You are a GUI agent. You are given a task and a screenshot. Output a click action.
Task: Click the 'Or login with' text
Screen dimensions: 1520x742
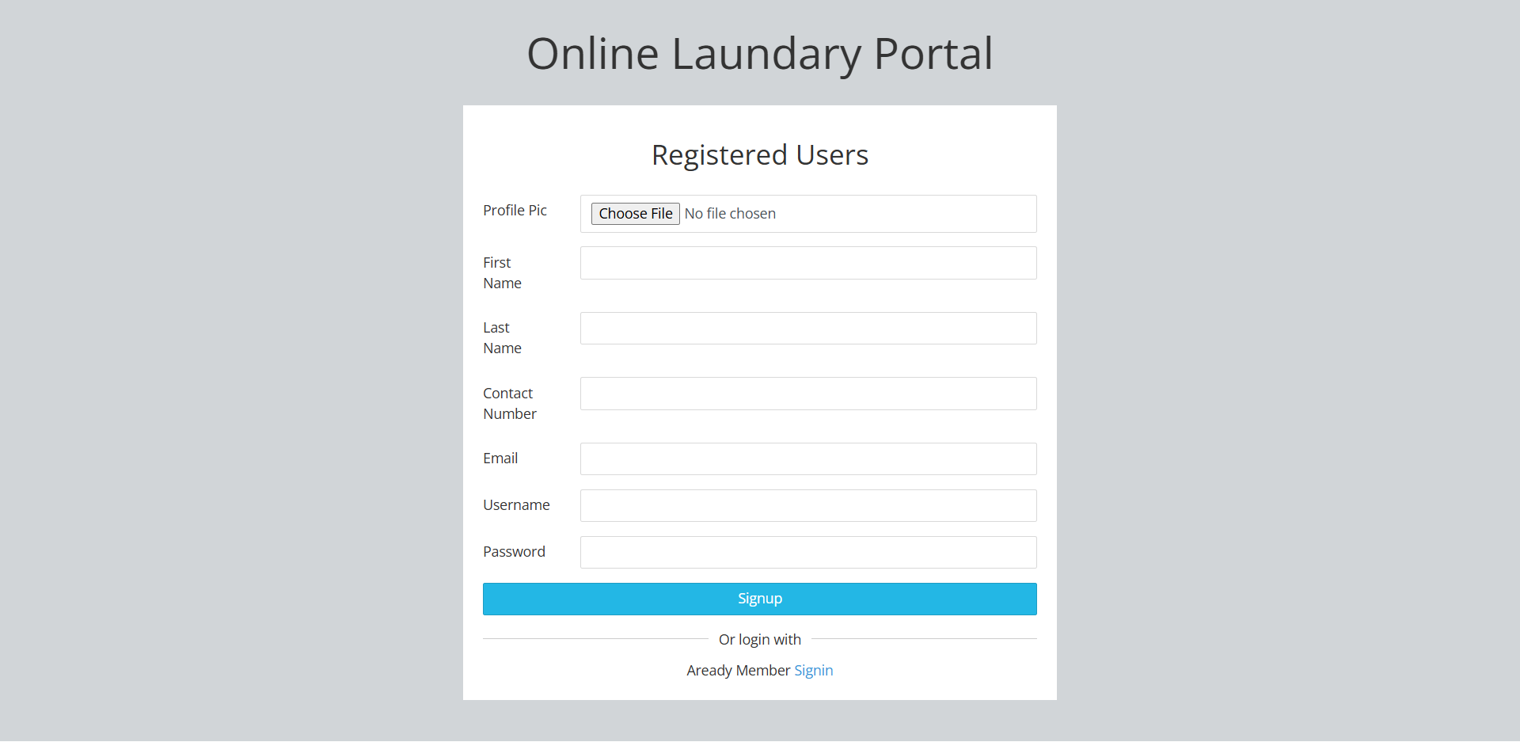click(760, 639)
